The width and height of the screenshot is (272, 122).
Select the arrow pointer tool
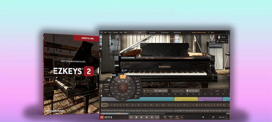[101, 91]
